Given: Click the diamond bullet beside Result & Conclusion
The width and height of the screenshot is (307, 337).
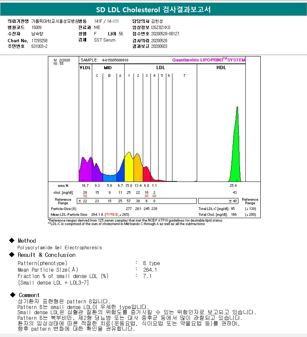Looking at the screenshot, I should 12,255.
